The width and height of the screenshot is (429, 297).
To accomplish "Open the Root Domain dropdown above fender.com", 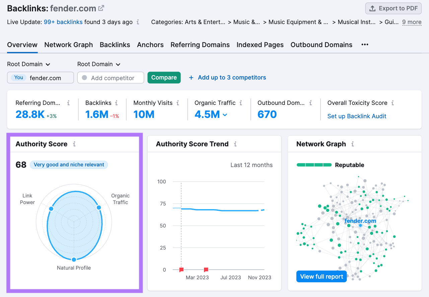I will click(x=29, y=64).
